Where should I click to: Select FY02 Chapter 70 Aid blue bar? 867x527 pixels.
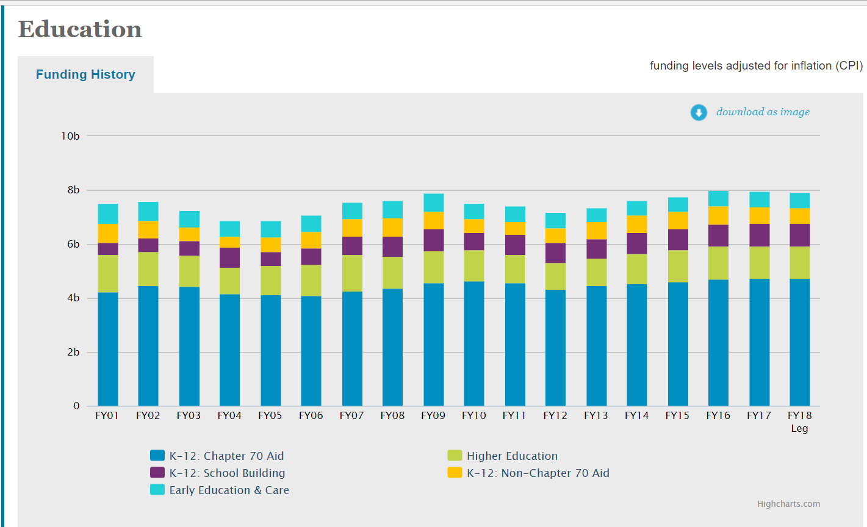click(x=148, y=346)
